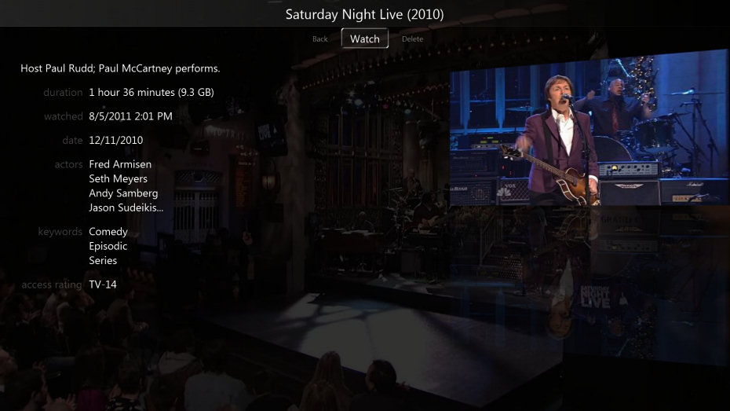Go back using the Back button

(319, 39)
